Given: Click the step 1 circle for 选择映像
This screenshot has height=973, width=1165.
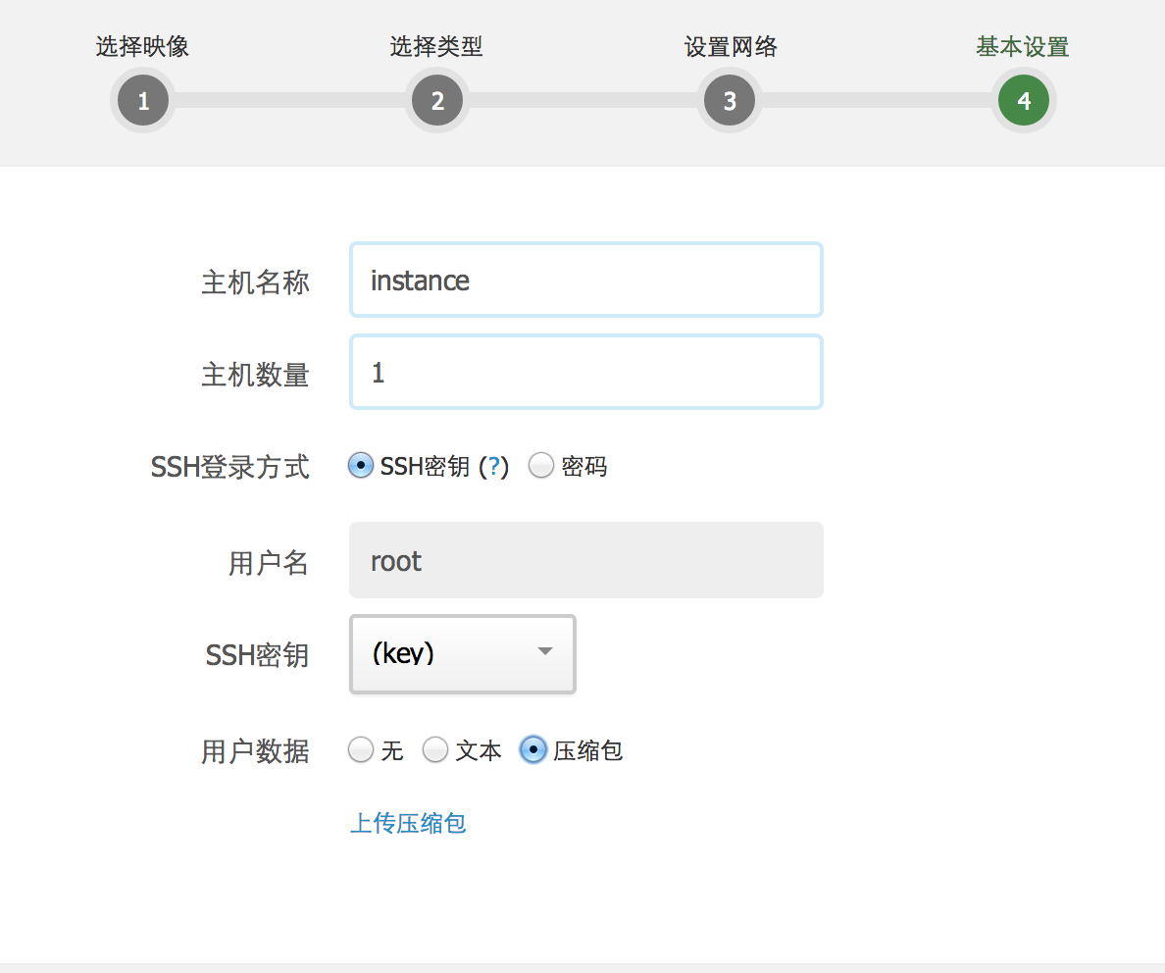Looking at the screenshot, I should (x=143, y=100).
